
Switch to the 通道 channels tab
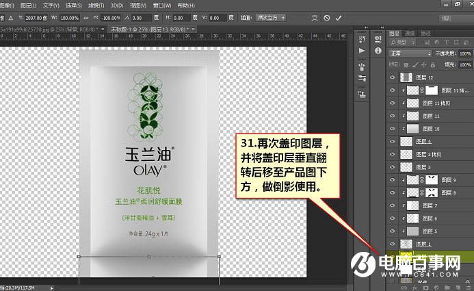(x=410, y=34)
